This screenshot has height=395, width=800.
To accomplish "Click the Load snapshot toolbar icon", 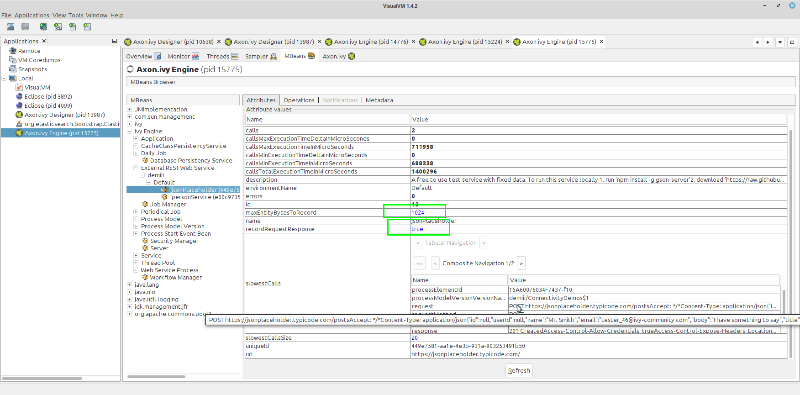I will point(11,27).
